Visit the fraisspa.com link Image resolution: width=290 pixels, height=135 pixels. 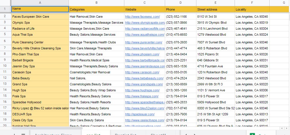[142, 96]
